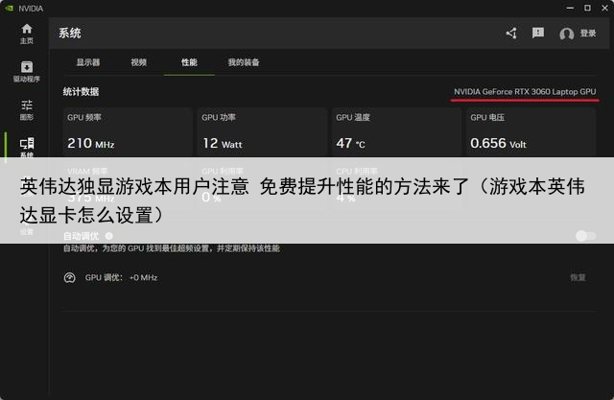
Task: Click the GPU 电压 statistics card
Action: coord(531,132)
